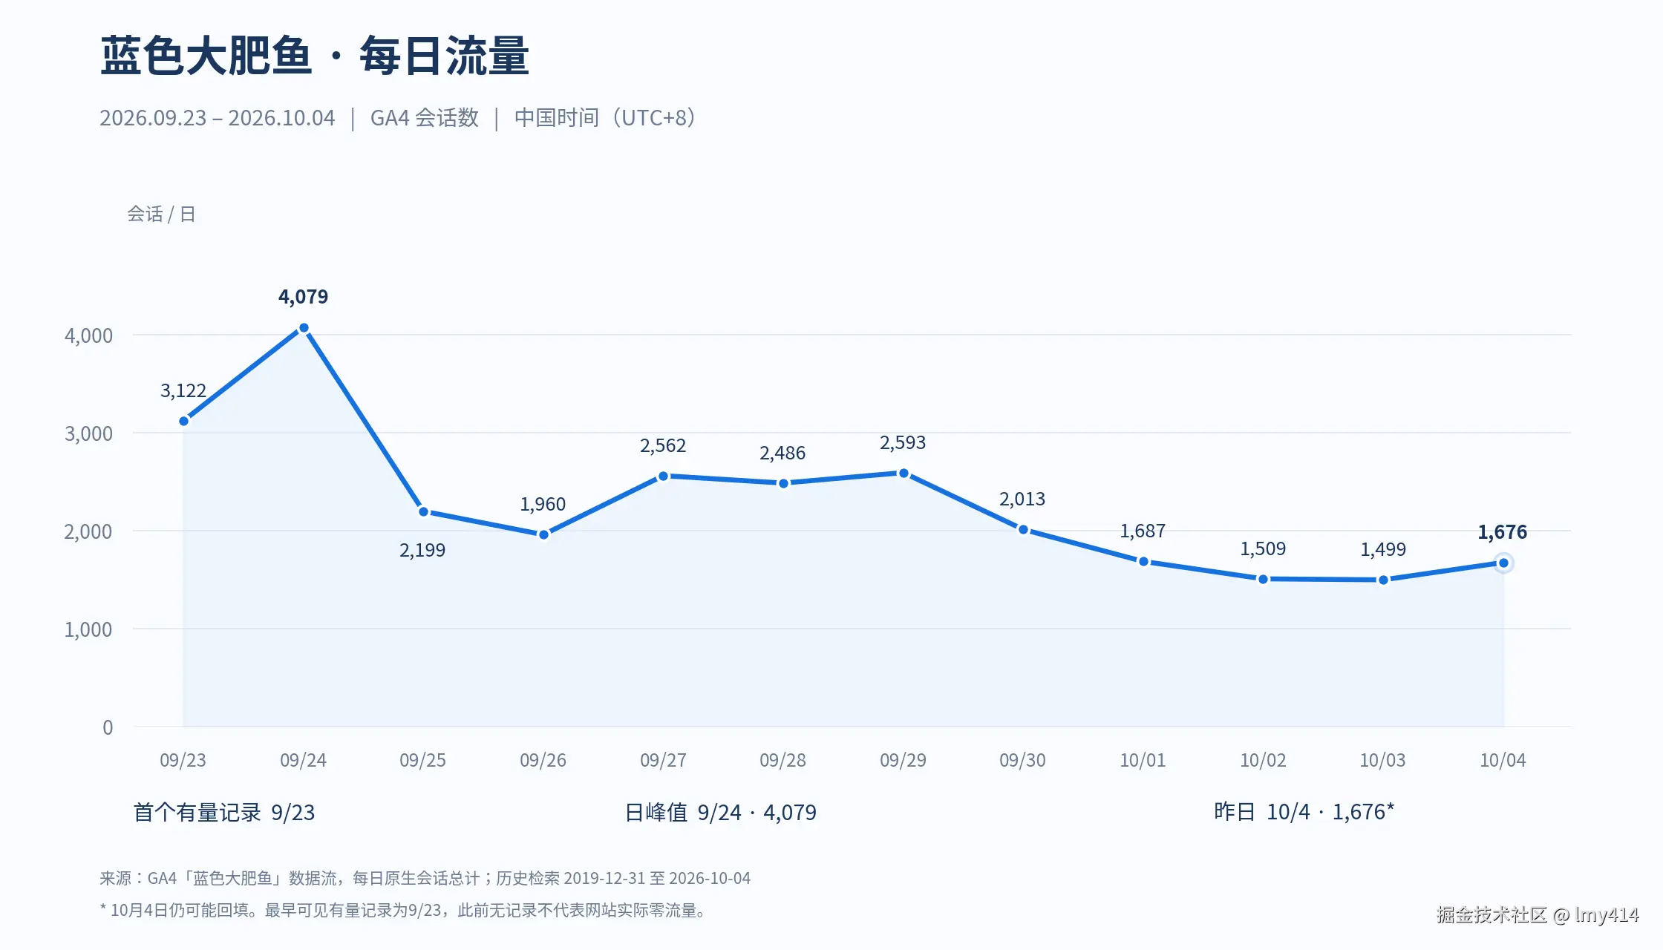Select the 09/25 data point marker
The height and width of the screenshot is (950, 1663).
coord(424,511)
